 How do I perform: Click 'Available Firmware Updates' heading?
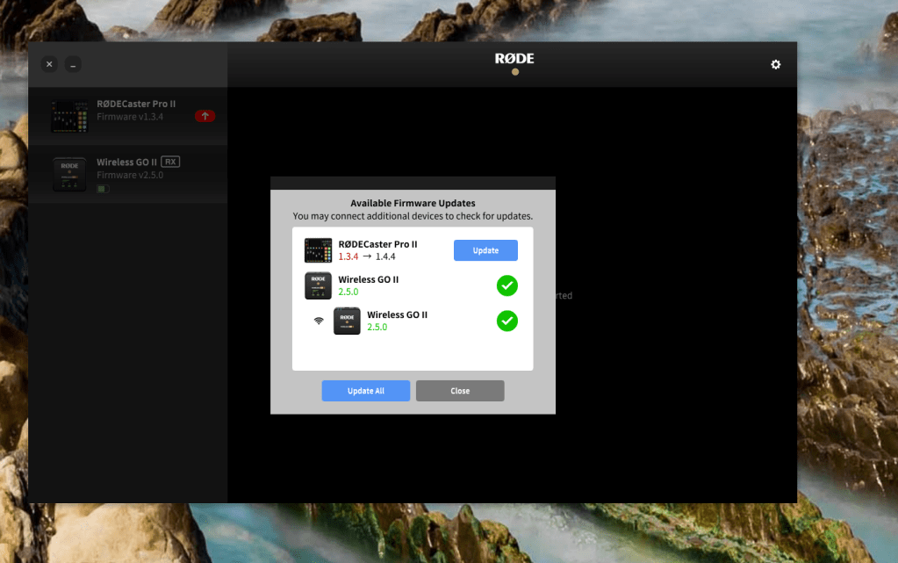pos(413,203)
